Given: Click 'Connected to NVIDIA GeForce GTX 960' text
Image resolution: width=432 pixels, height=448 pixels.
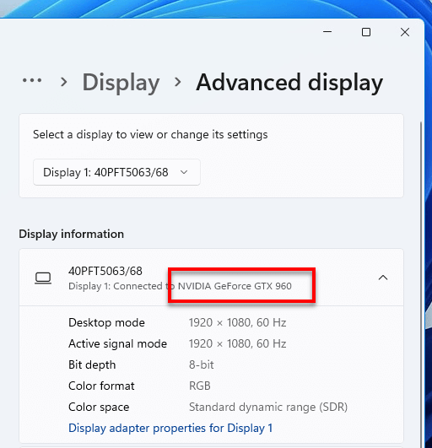Looking at the screenshot, I should [202, 286].
